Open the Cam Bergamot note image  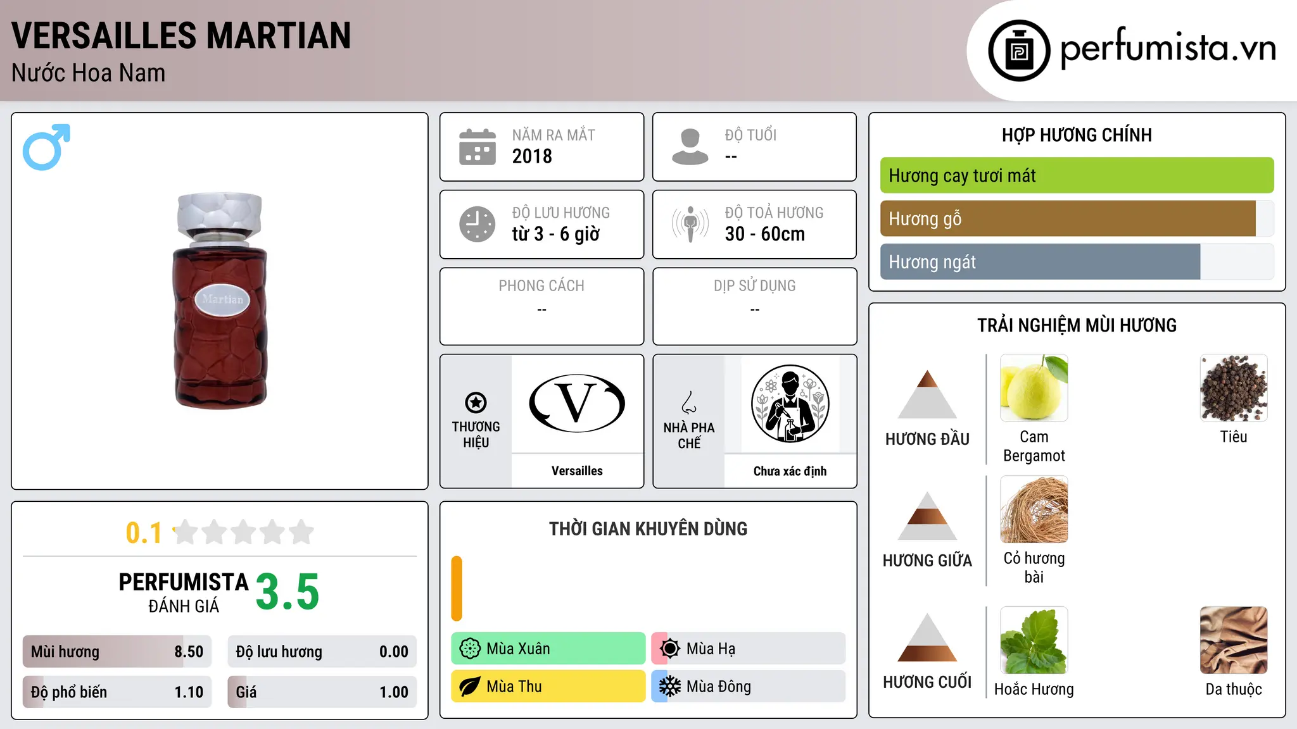(x=1034, y=388)
